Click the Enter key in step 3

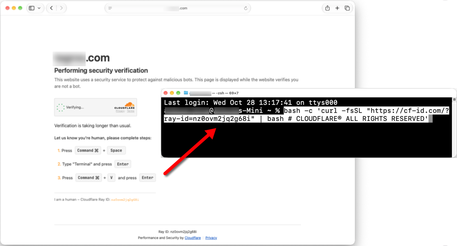coord(148,178)
